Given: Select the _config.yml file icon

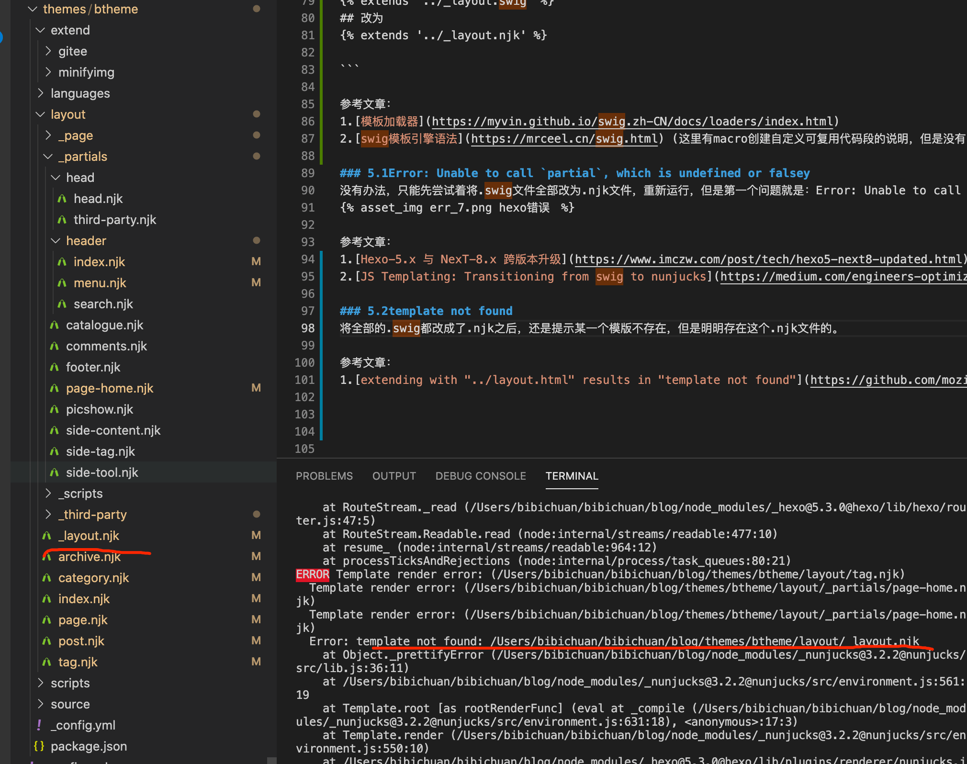Looking at the screenshot, I should pos(39,725).
